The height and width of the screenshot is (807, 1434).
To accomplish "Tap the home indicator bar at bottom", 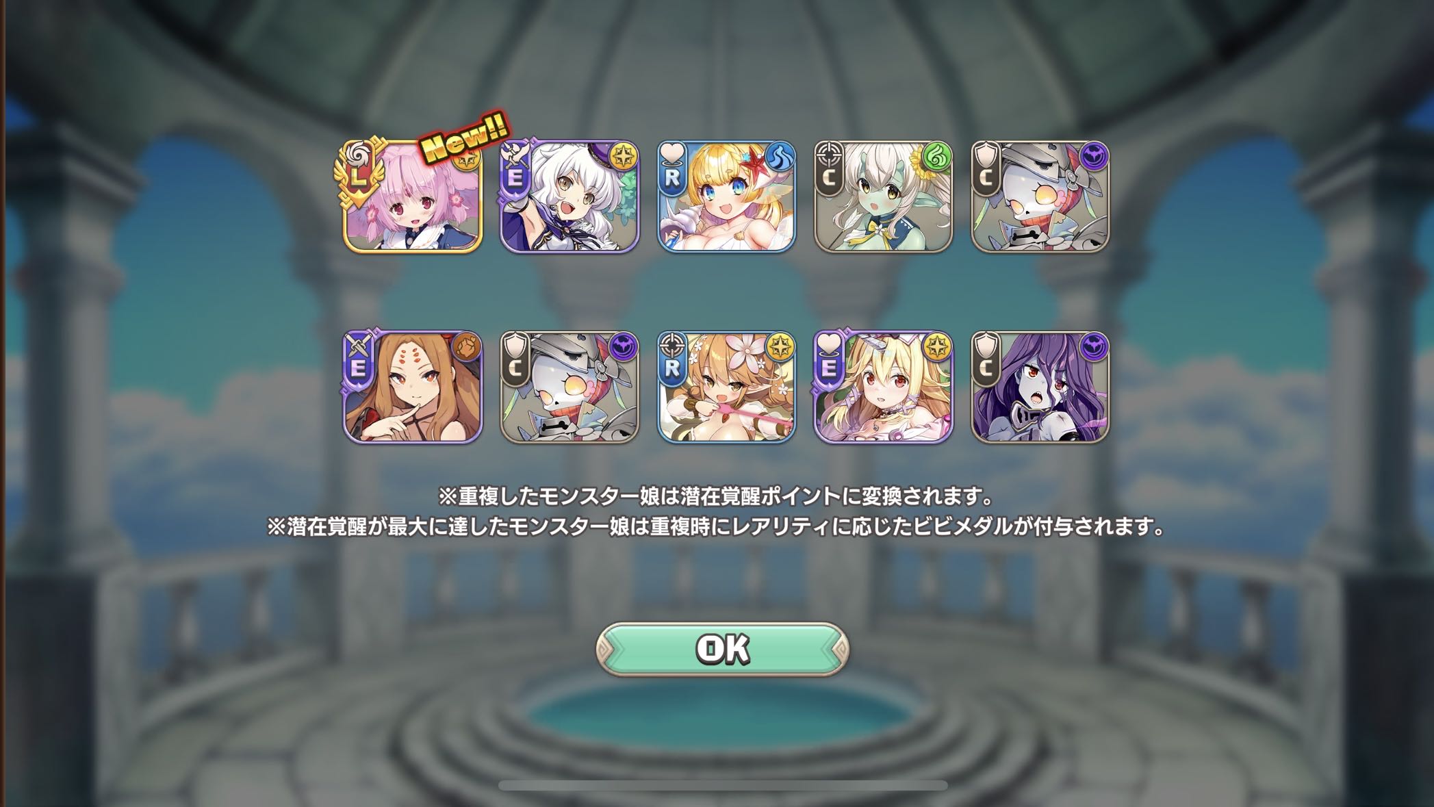I will tap(723, 785).
